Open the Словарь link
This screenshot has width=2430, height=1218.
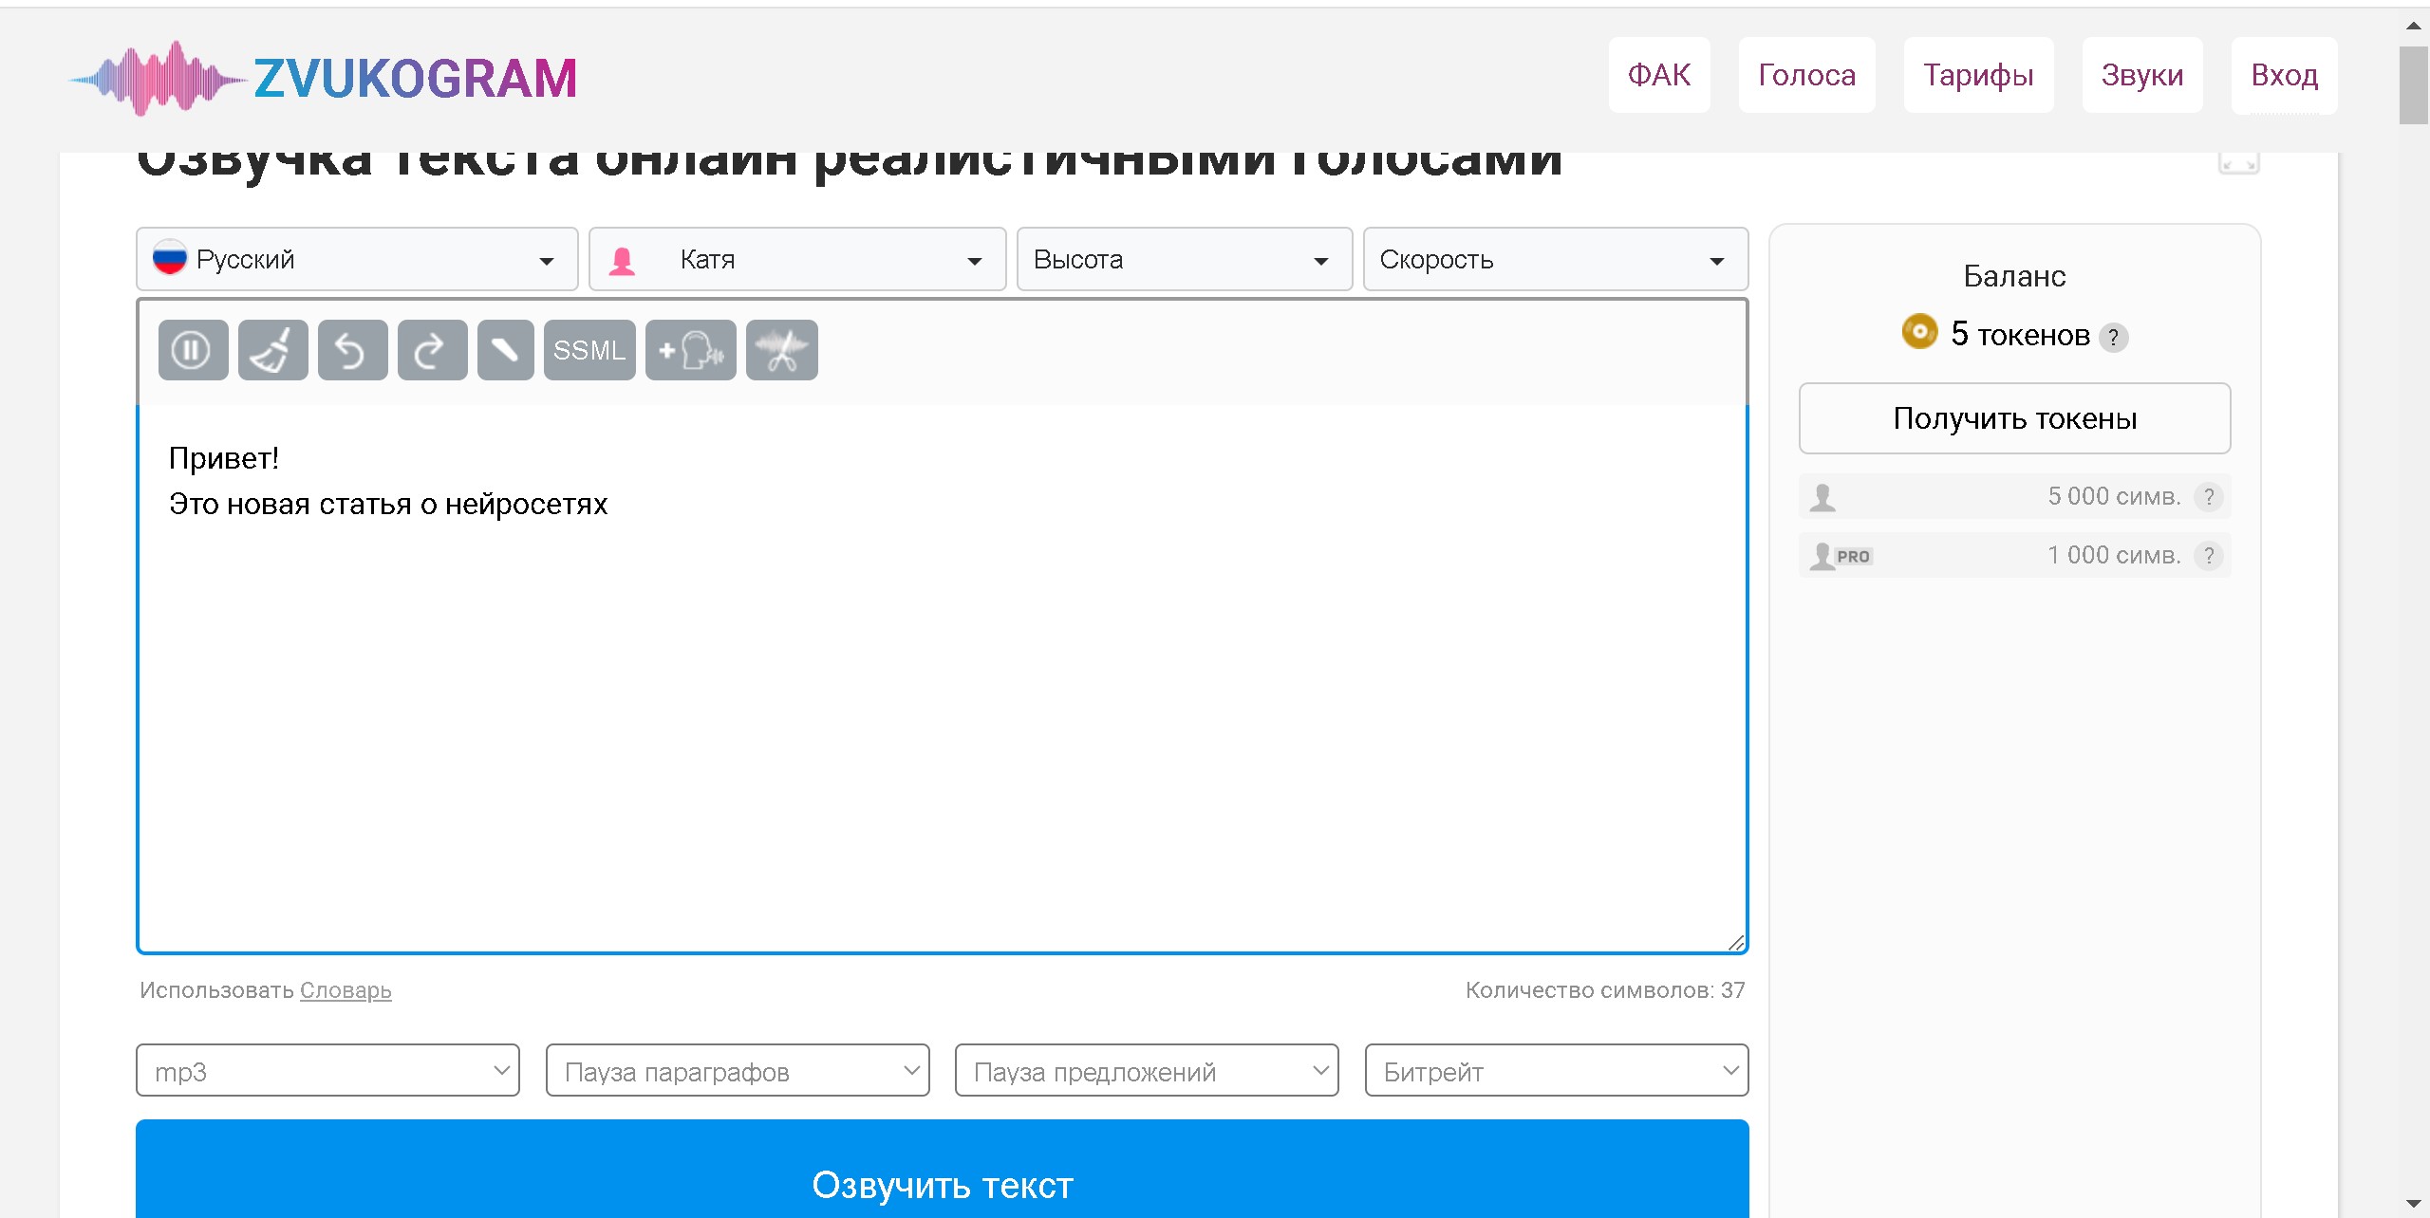pos(346,990)
